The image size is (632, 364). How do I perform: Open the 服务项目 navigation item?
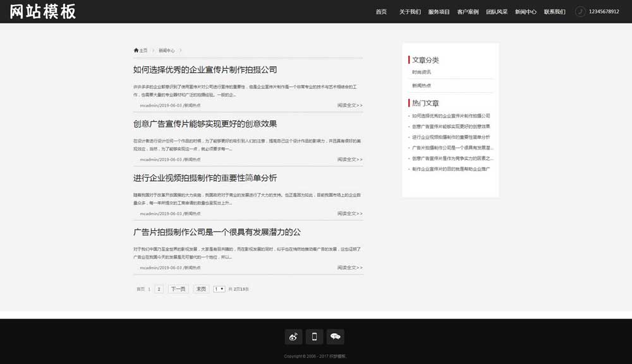439,11
